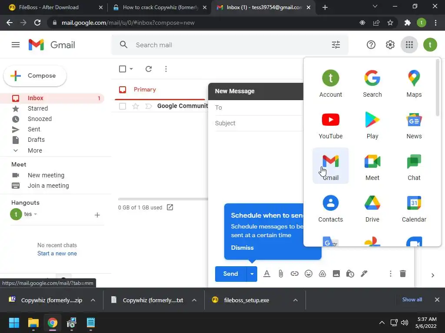
Task: Open the Inbox folder
Action: pyautogui.click(x=52, y=98)
